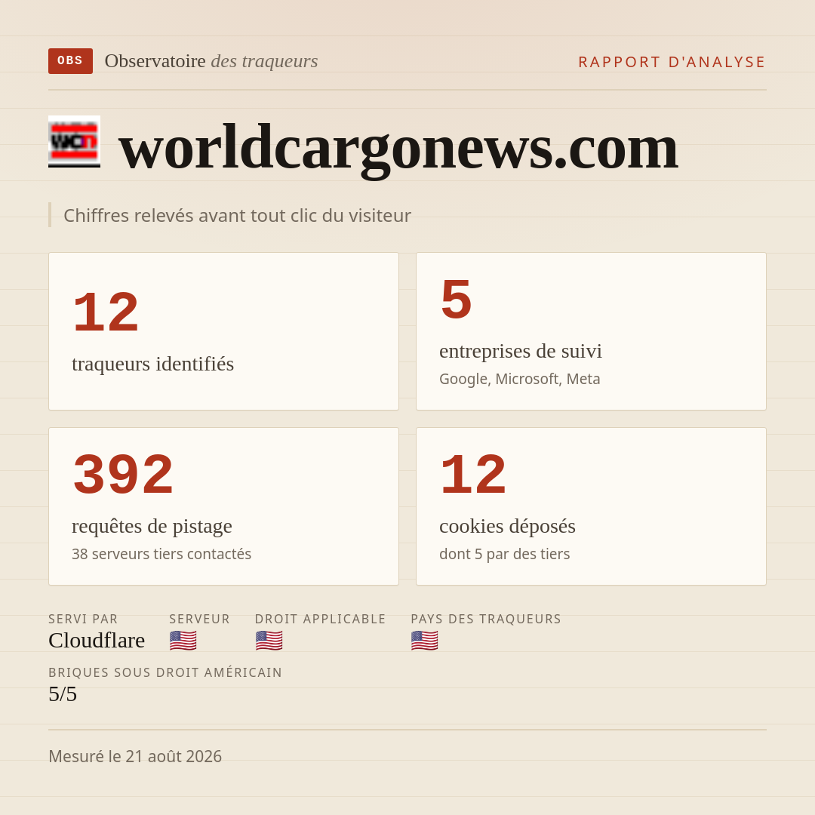Click the 392 requêtes number
The height and width of the screenshot is (815, 815).
click(x=123, y=475)
